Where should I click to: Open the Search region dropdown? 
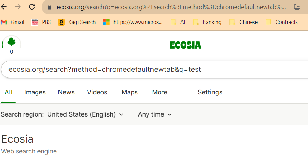[x=85, y=114]
